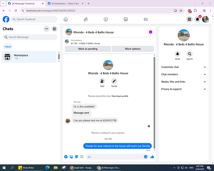This screenshot has height=171, width=214.
Task: Go to the Home feed icon
Action: [65, 19]
